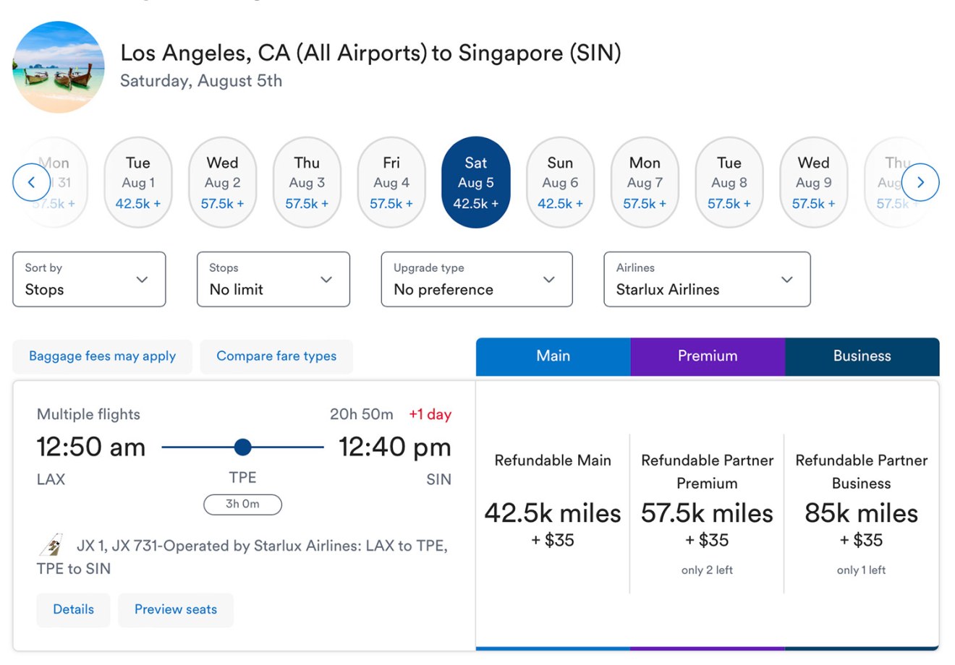Select the Sun Aug 6 departure date

coord(560,182)
